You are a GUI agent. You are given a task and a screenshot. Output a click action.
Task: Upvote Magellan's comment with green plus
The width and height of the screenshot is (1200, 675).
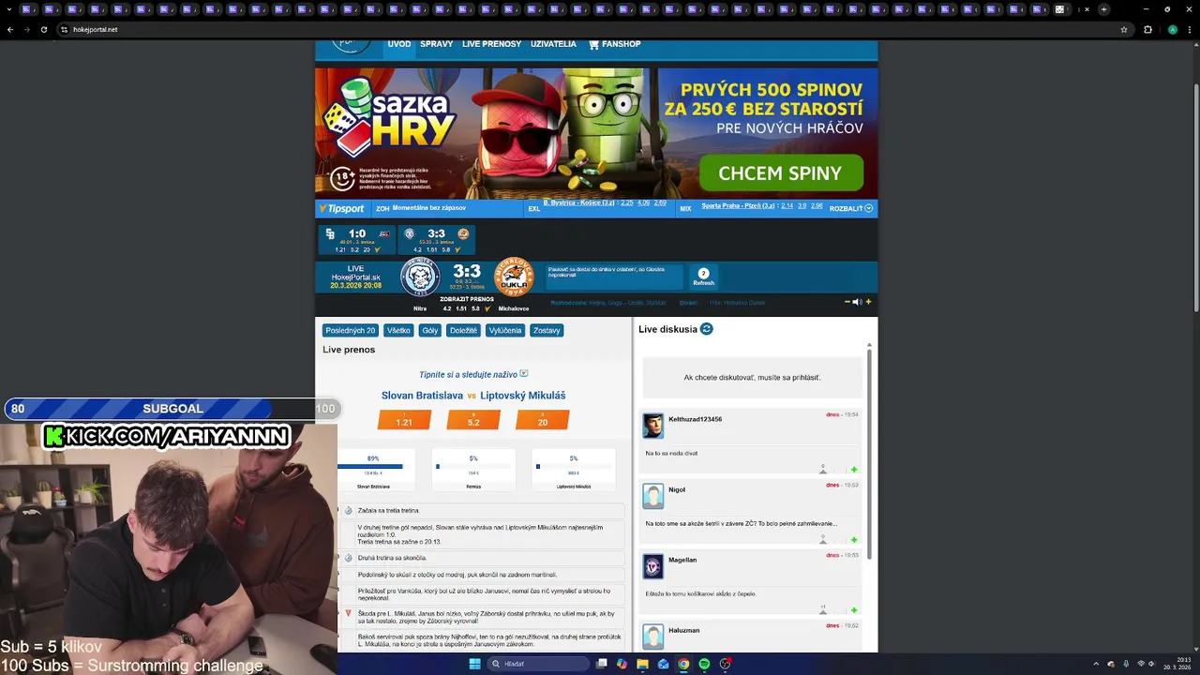click(x=854, y=610)
